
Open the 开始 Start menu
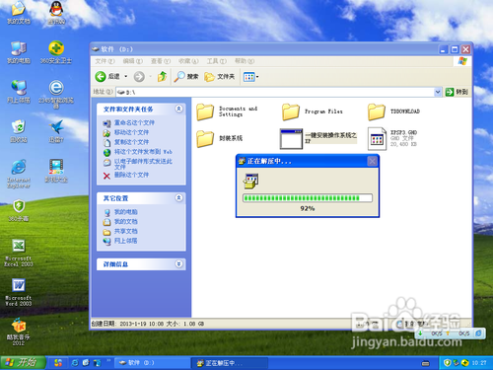point(23,362)
